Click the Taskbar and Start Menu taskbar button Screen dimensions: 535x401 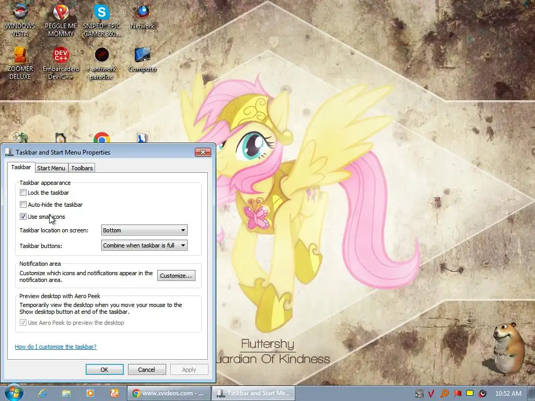[x=253, y=393]
